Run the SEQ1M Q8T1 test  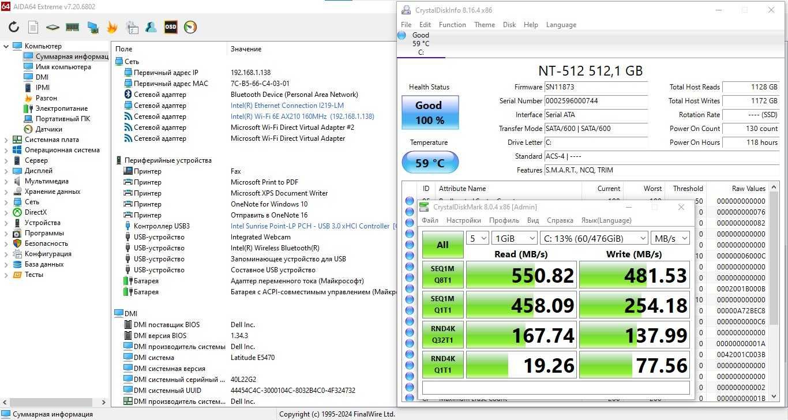(442, 275)
